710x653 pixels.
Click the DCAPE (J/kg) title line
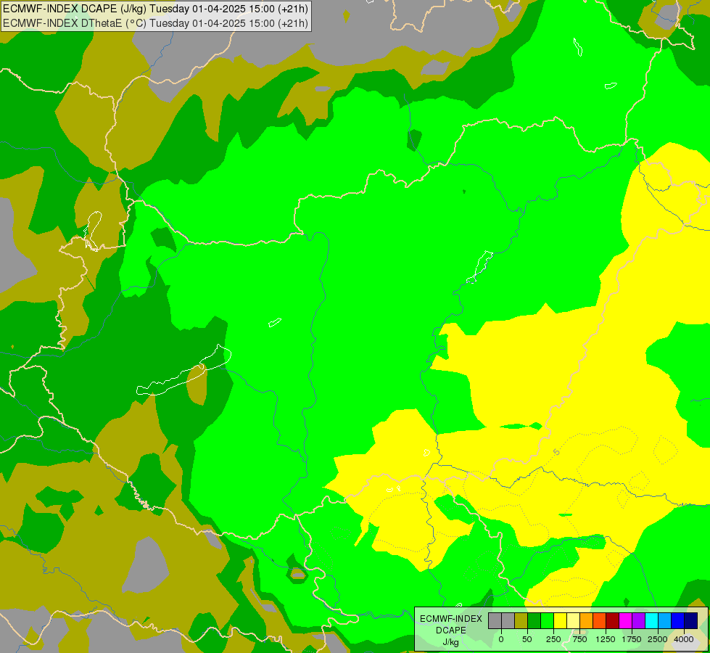click(155, 8)
